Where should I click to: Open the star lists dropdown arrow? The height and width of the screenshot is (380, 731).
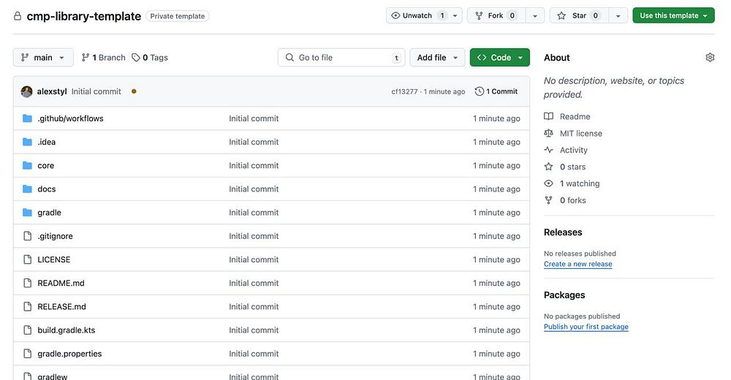[x=618, y=15]
